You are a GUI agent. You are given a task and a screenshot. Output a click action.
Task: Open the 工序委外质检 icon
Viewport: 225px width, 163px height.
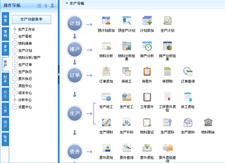pos(167,97)
